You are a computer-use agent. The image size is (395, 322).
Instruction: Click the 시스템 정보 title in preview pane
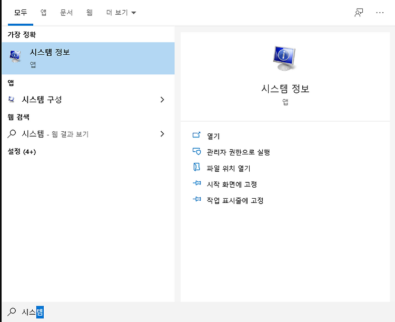click(285, 89)
